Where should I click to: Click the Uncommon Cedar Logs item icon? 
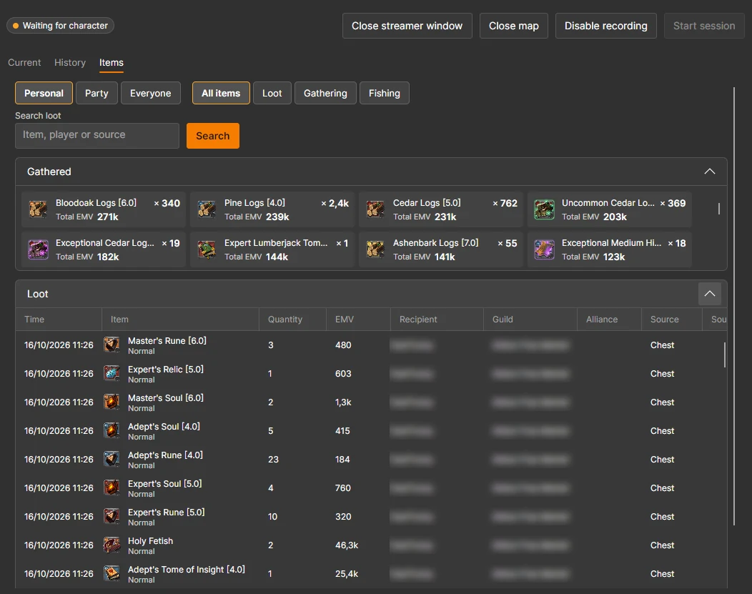coord(544,209)
